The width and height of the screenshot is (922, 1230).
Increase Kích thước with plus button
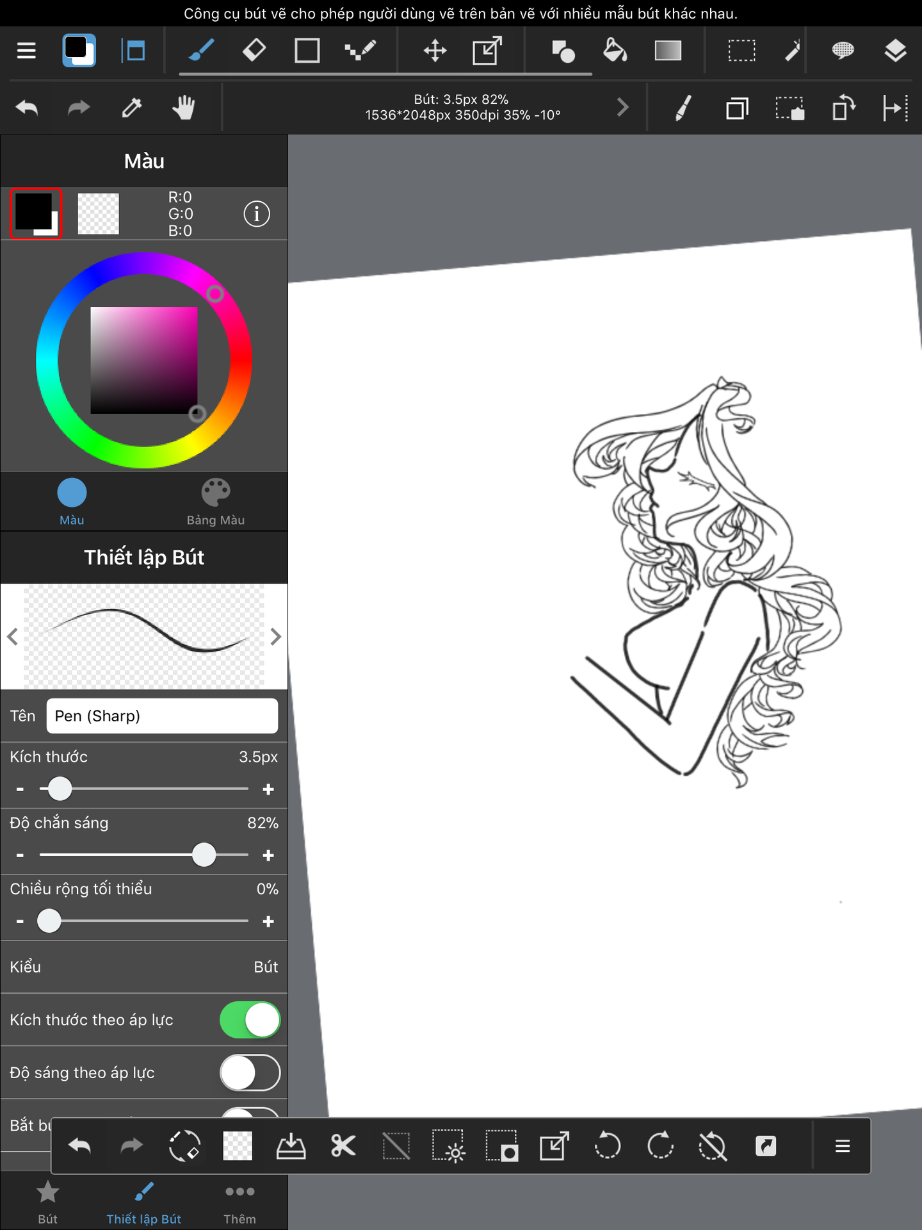tap(268, 789)
